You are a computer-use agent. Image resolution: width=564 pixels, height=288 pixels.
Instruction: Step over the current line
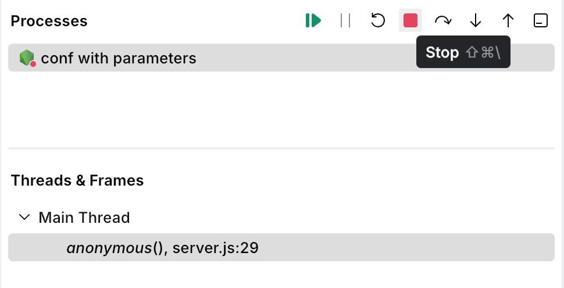click(443, 21)
